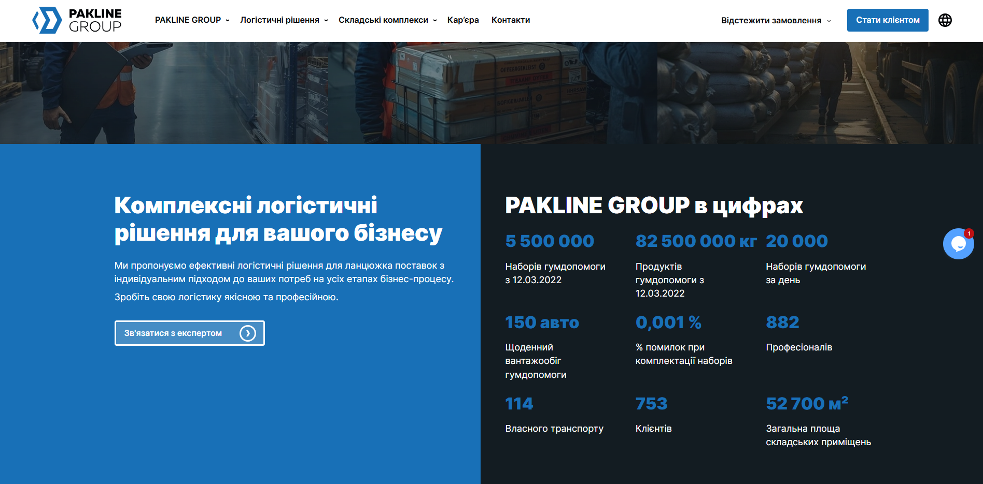Click the Pakline Group logo

point(76,20)
